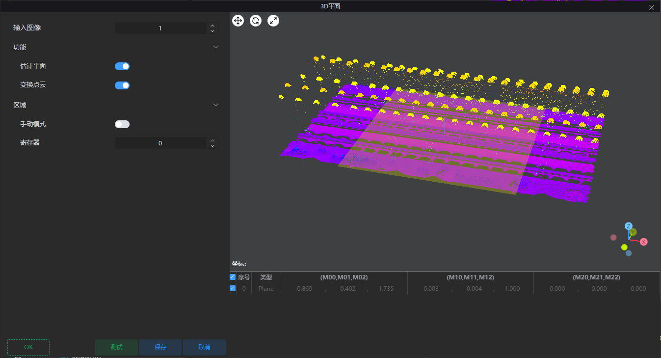Increase the 输入图像 value
The image size is (661, 358).
212,26
